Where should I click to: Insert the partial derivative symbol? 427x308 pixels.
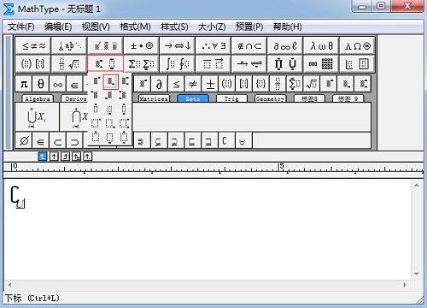pos(159,84)
